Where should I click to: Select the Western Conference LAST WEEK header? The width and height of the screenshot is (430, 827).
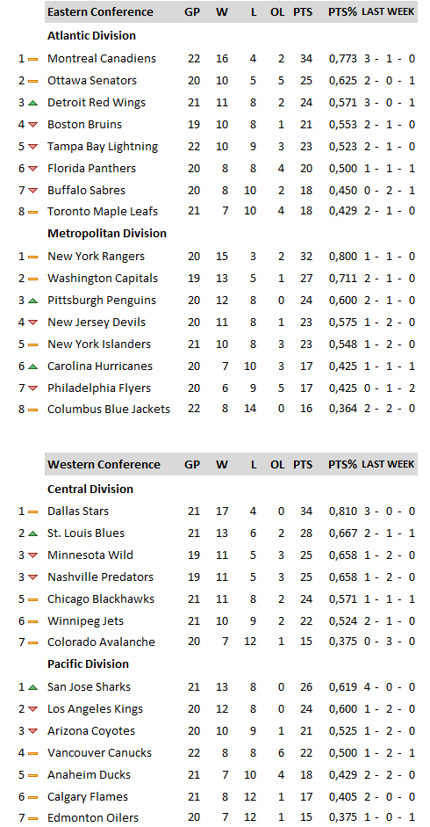388,464
